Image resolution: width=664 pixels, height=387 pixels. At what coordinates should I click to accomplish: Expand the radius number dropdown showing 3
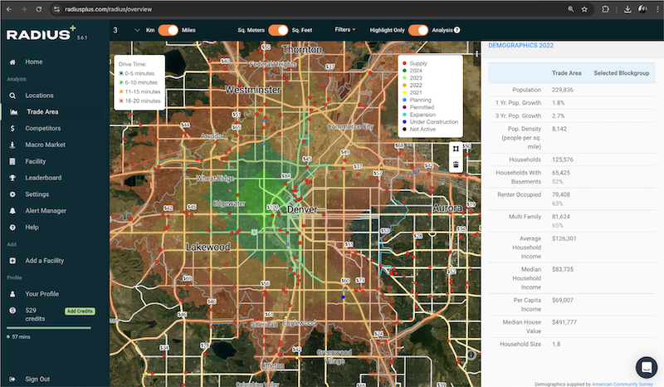point(123,30)
